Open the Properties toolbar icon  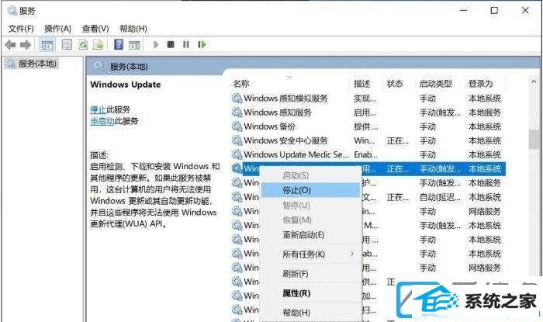point(67,45)
